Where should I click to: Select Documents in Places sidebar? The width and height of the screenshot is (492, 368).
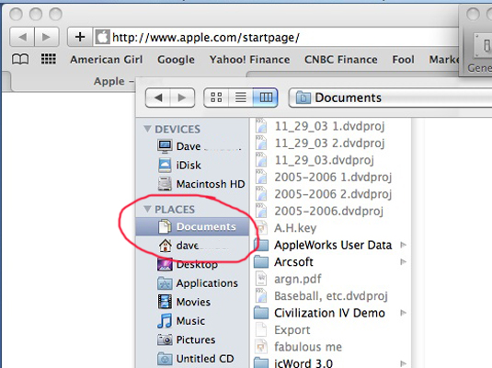(192, 226)
